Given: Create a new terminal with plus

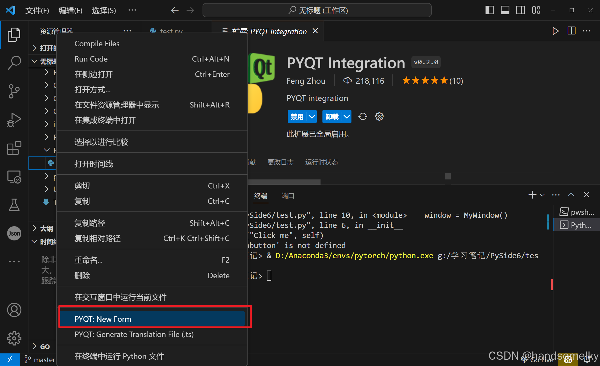Looking at the screenshot, I should pos(532,195).
